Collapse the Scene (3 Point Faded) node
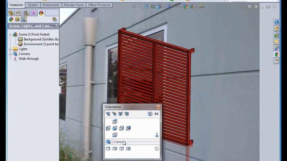The width and height of the screenshot is (287, 161). coord(10,34)
